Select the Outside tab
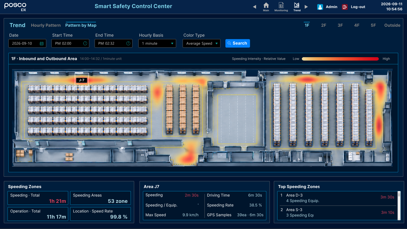407x229 pixels. point(392,25)
